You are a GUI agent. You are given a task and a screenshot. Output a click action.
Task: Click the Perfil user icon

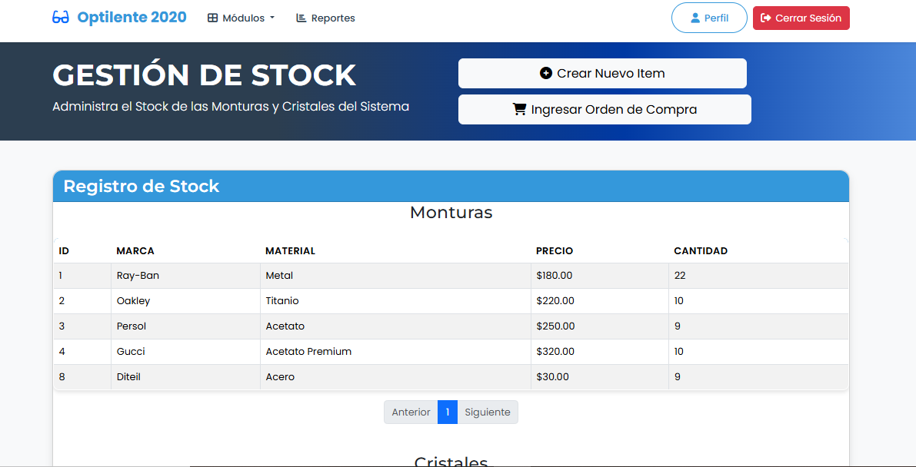[695, 18]
